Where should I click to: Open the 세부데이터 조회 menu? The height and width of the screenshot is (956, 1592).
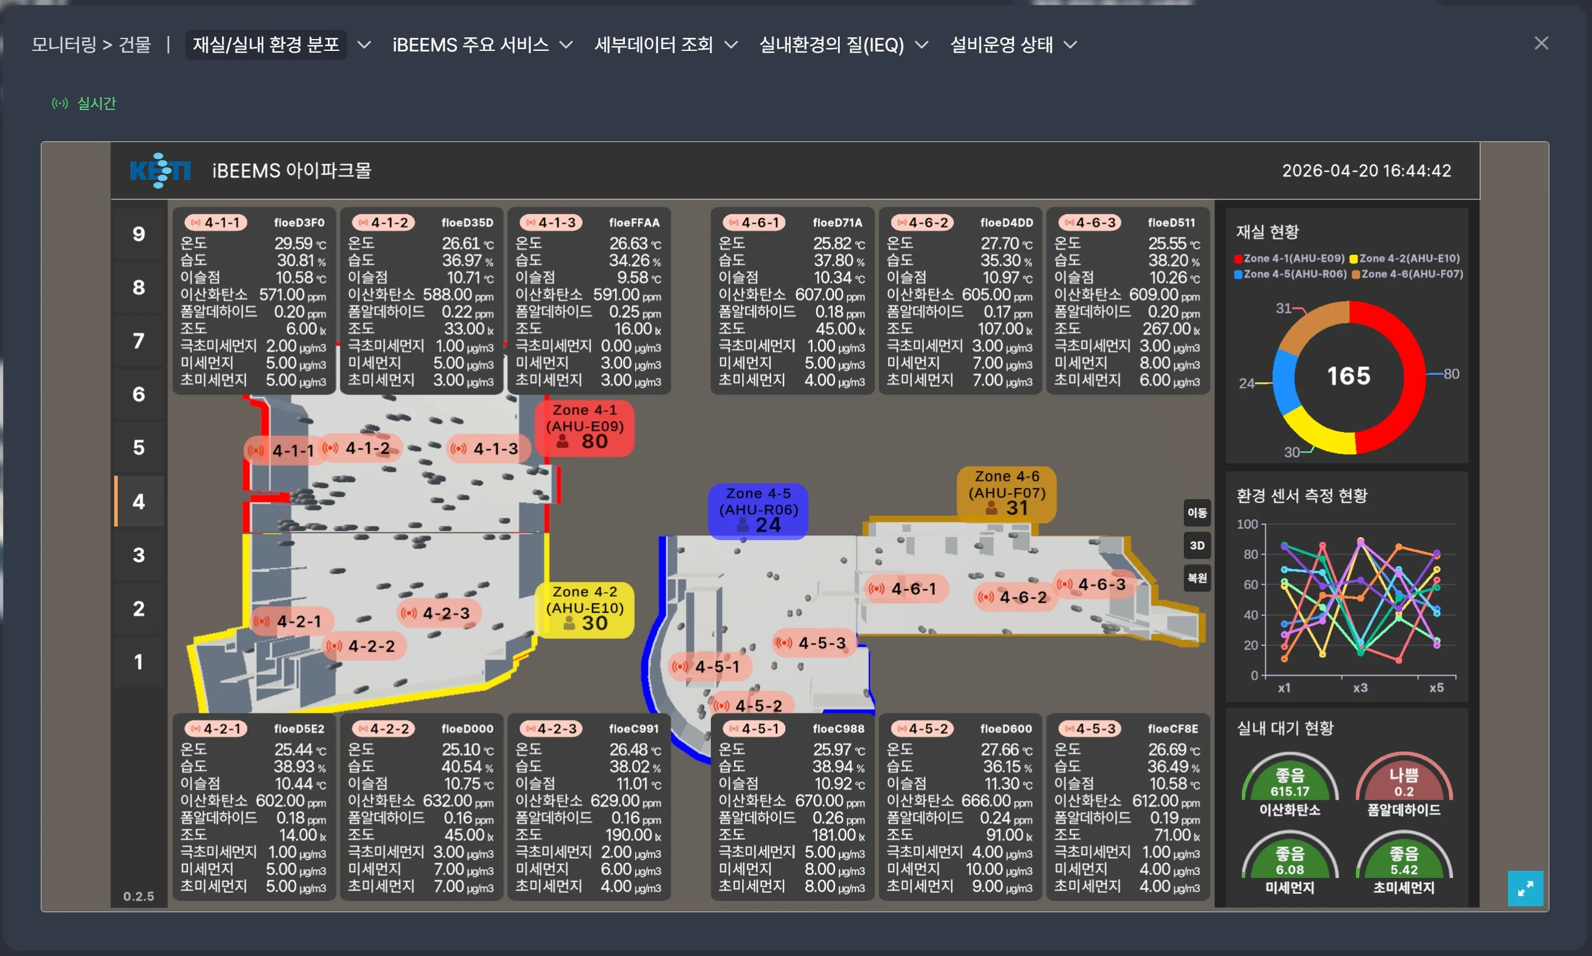[653, 44]
